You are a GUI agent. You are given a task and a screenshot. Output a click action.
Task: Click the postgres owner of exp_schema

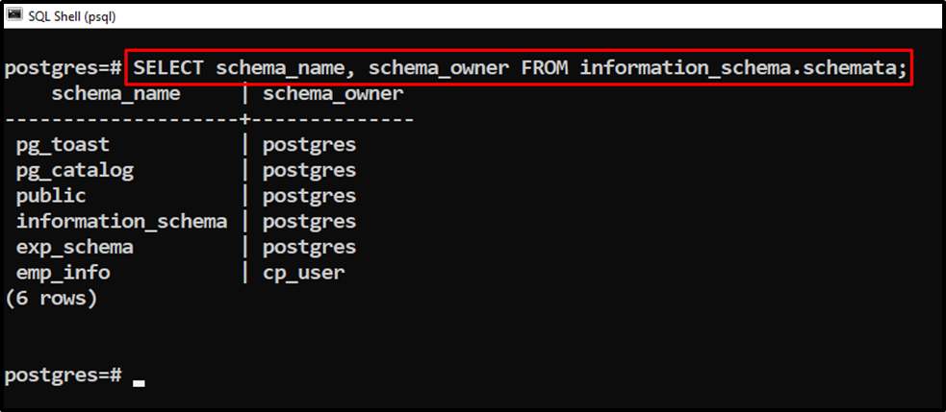pos(309,248)
